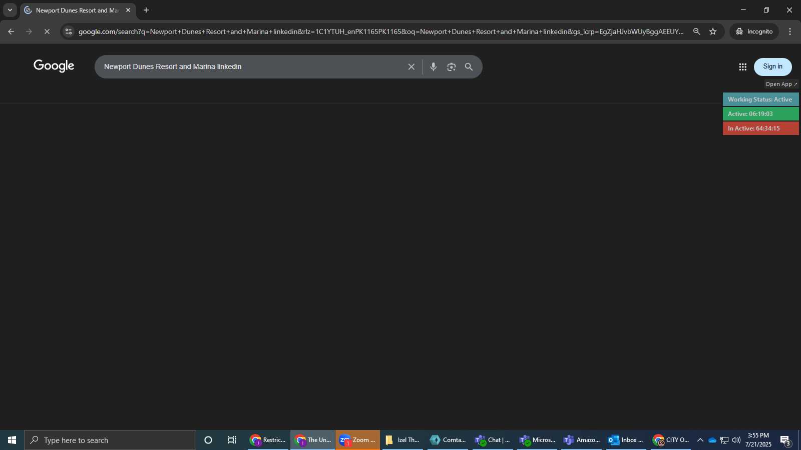This screenshot has height=450, width=801.
Task: Open Outlook Inbox from taskbar
Action: tap(626, 440)
